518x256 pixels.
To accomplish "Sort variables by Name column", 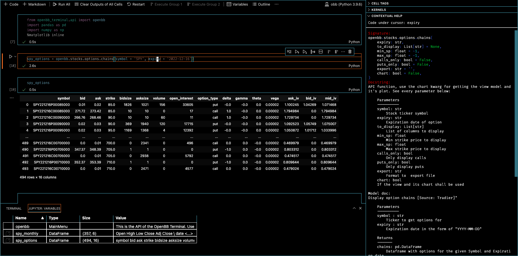I will click(x=30, y=218).
